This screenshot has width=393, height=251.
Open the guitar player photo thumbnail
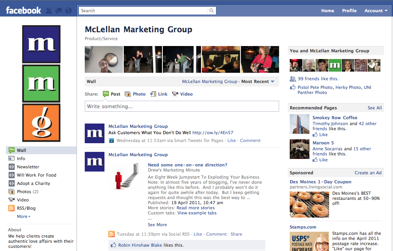click(x=260, y=59)
